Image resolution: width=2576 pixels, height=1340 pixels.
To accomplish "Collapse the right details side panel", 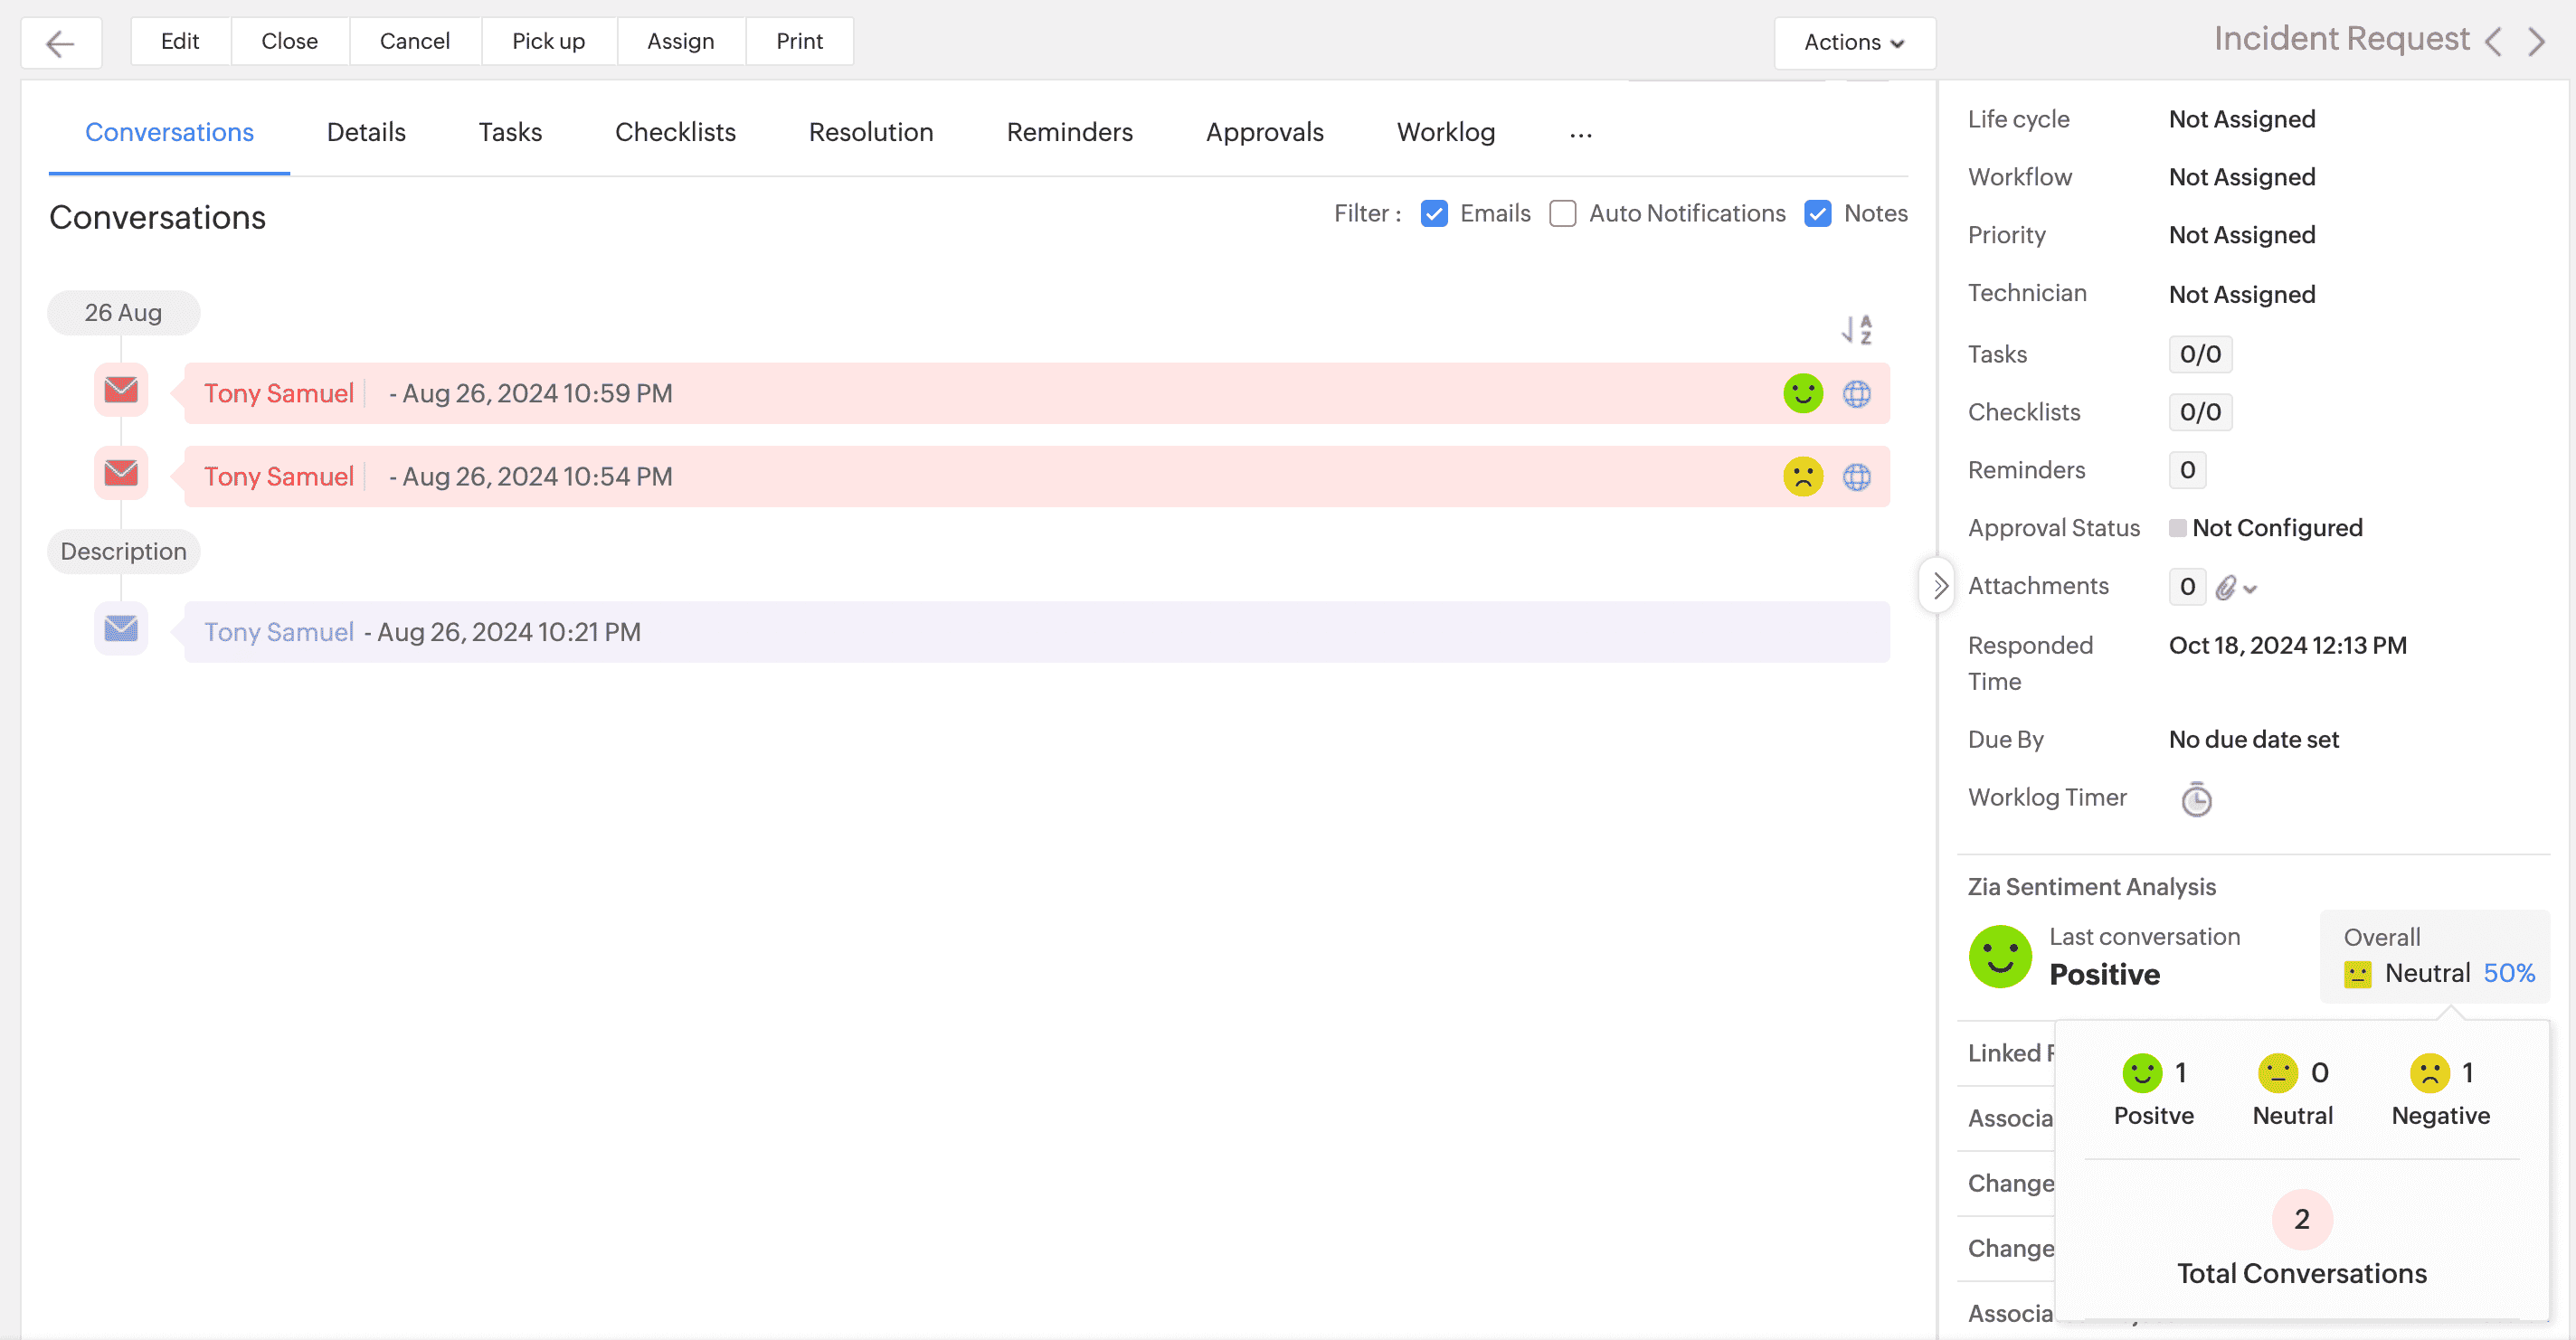I will (1939, 586).
